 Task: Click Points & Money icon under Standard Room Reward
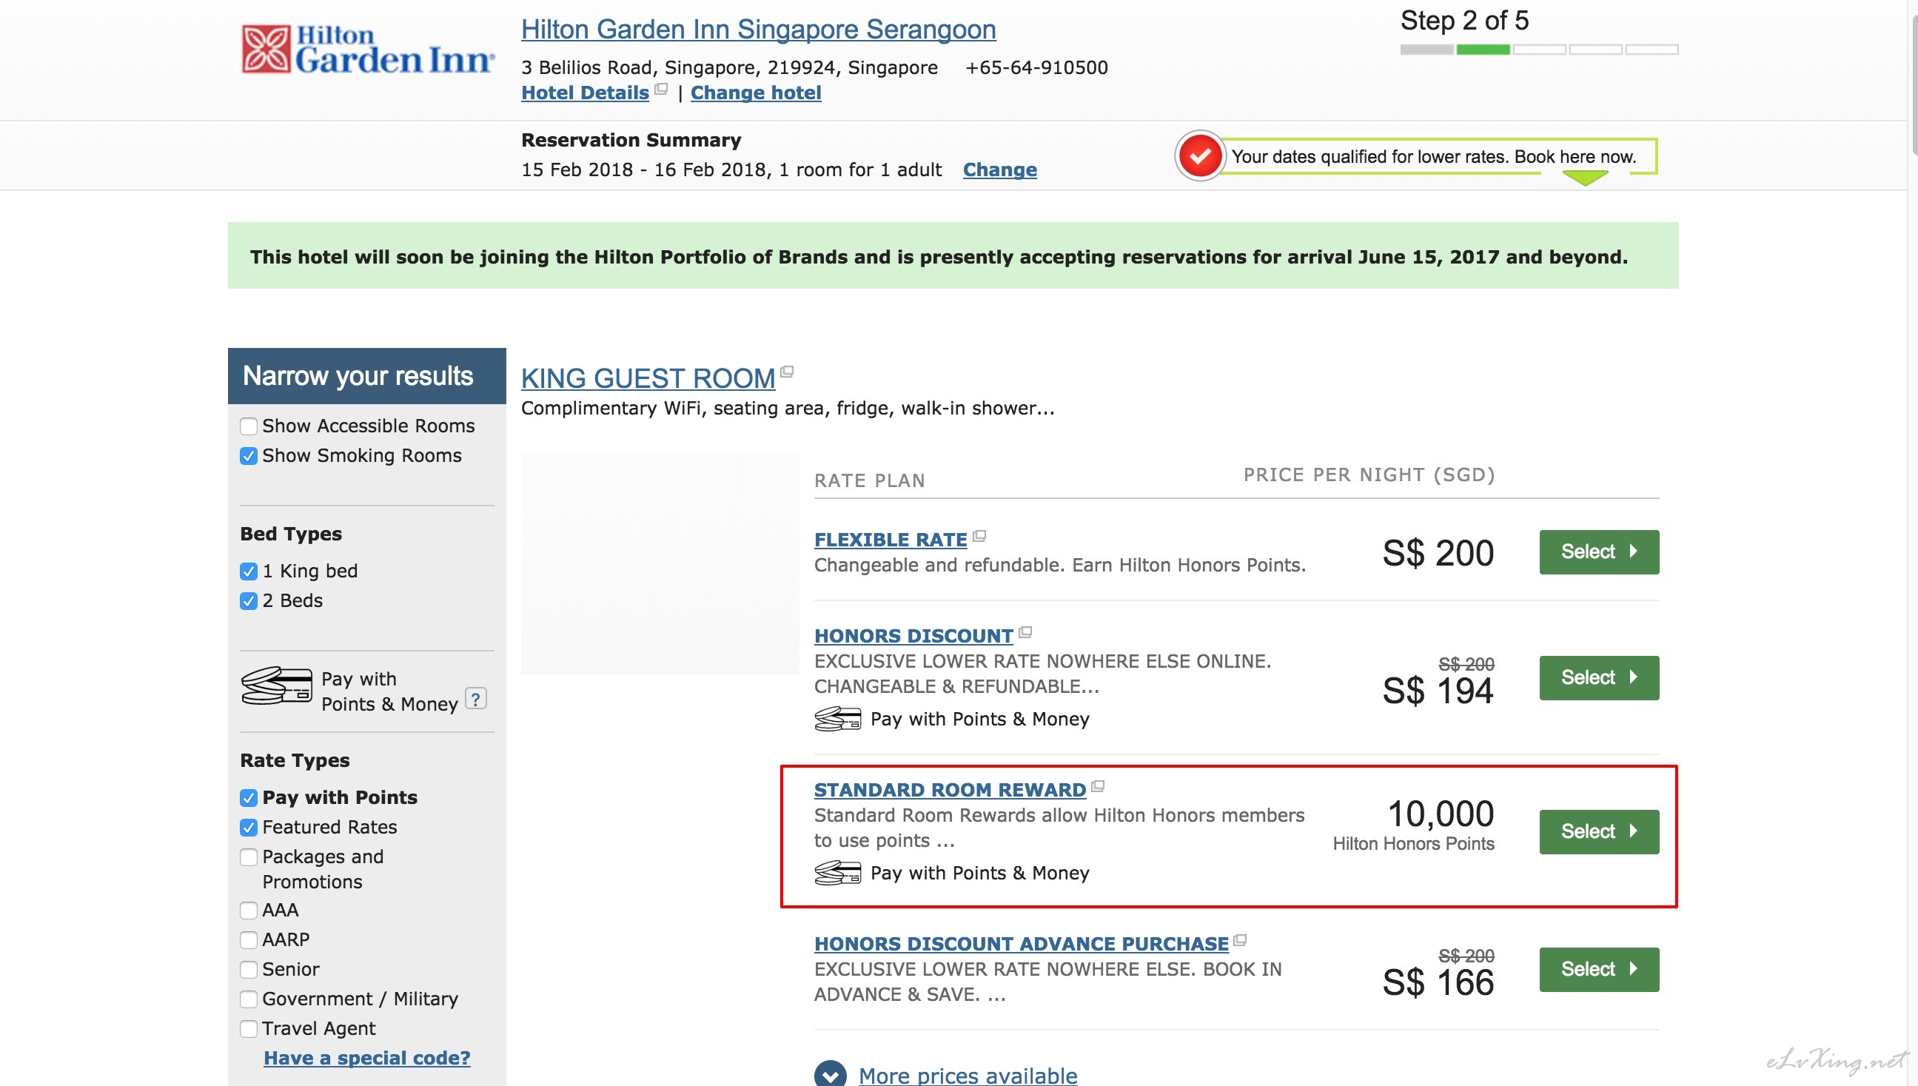[838, 874]
